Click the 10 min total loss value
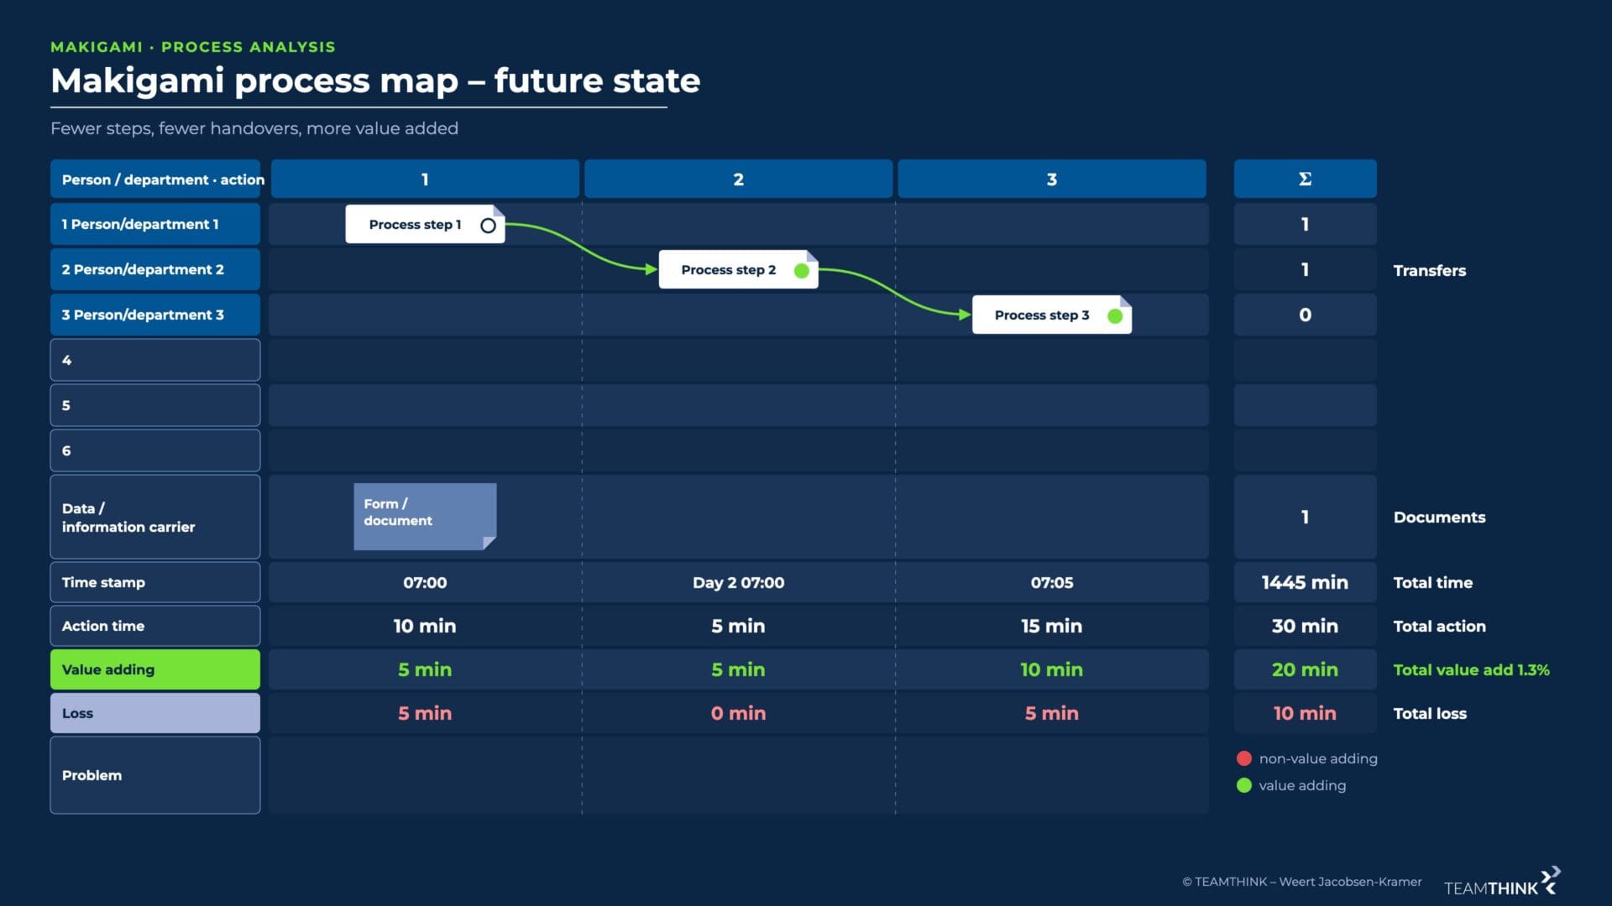Viewport: 1612px width, 906px height. pyautogui.click(x=1305, y=713)
